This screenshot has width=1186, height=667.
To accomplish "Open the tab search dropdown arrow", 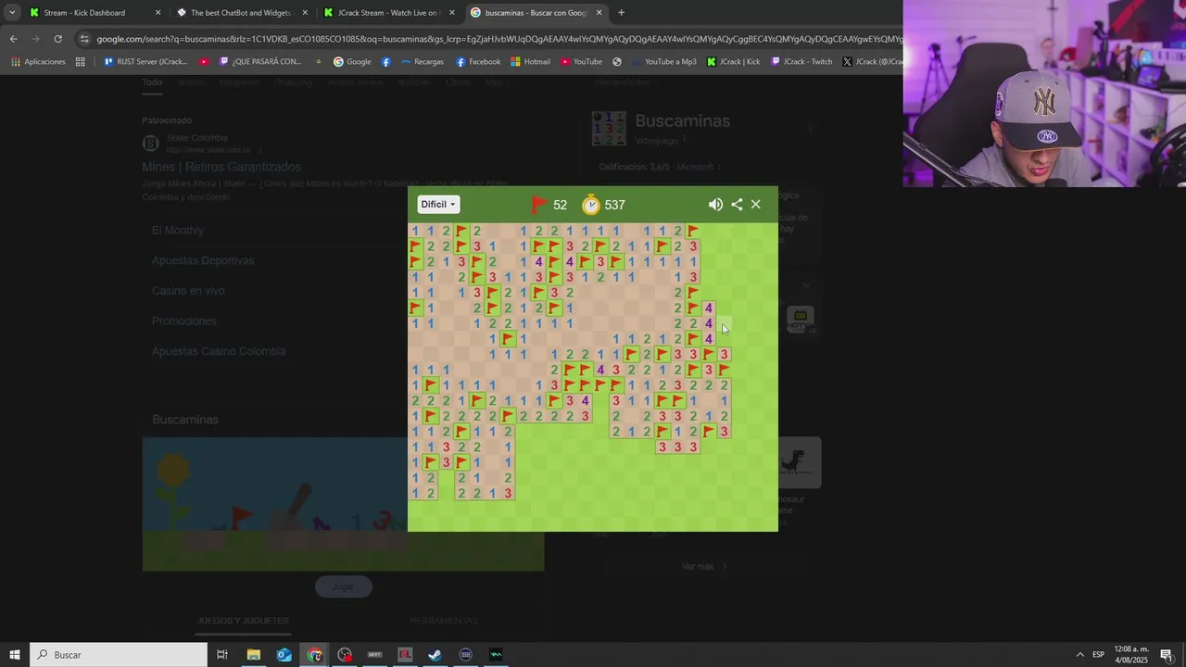I will 11,13.
